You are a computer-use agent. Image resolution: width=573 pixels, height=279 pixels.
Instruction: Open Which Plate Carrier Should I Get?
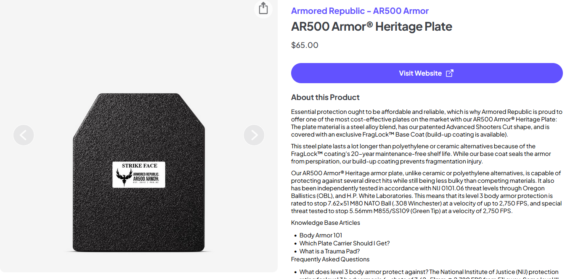point(345,243)
